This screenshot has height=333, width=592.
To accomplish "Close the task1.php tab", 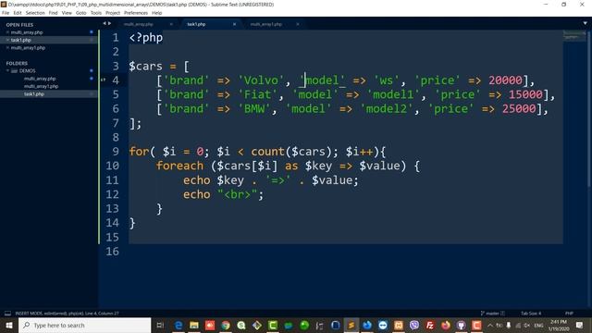I will pyautogui.click(x=234, y=24).
